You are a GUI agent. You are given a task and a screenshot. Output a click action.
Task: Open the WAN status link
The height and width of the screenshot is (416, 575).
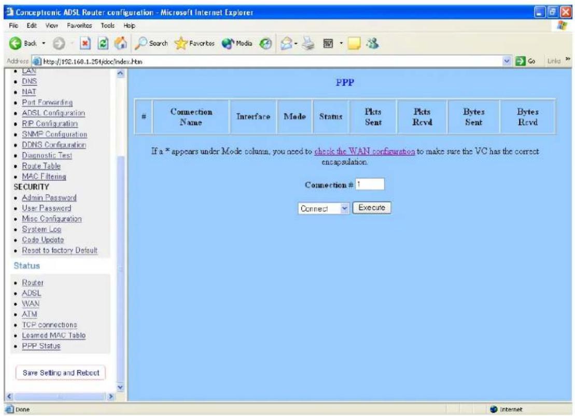(x=31, y=304)
